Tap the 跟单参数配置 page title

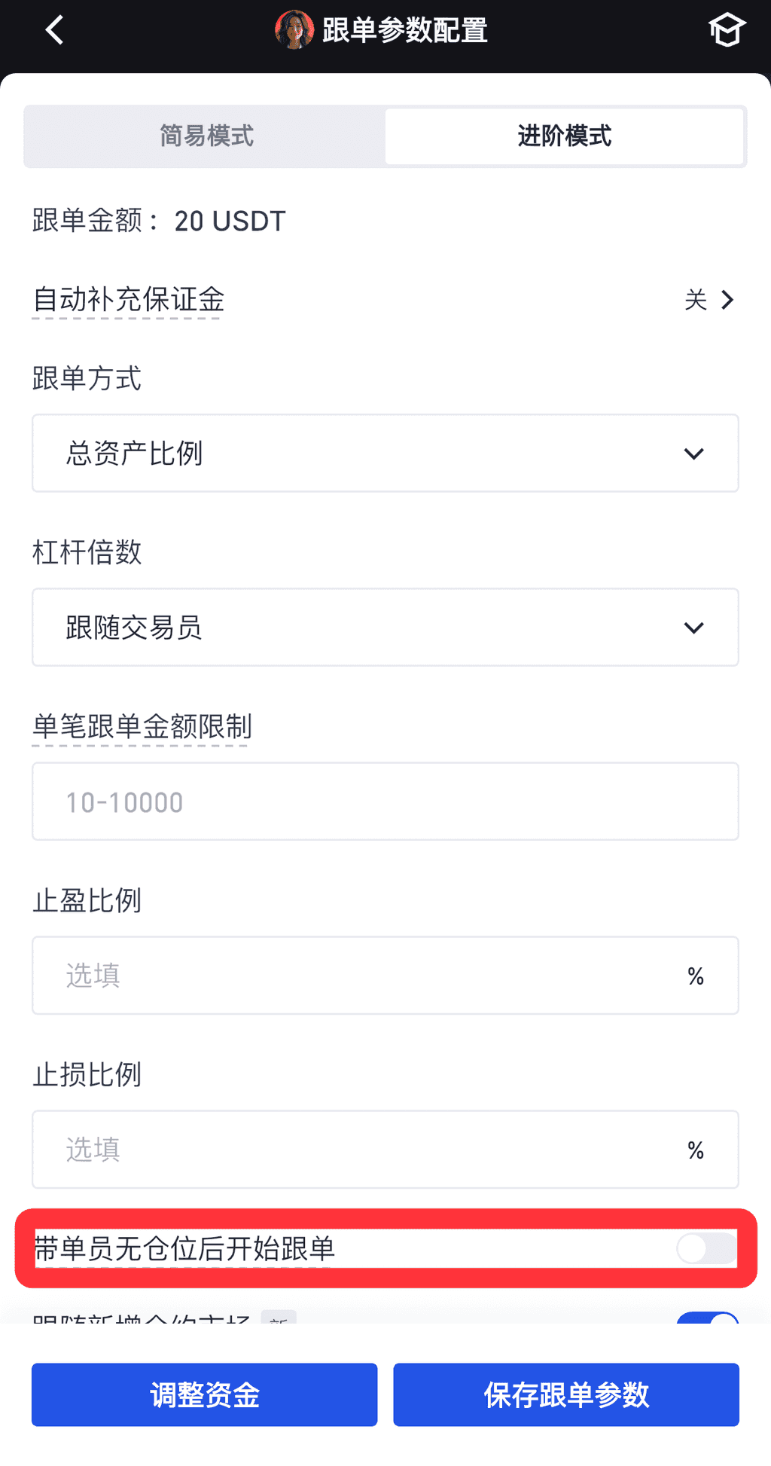[x=405, y=31]
